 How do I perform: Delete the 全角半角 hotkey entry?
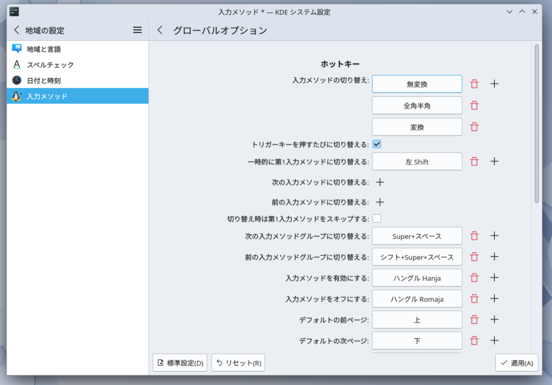474,106
